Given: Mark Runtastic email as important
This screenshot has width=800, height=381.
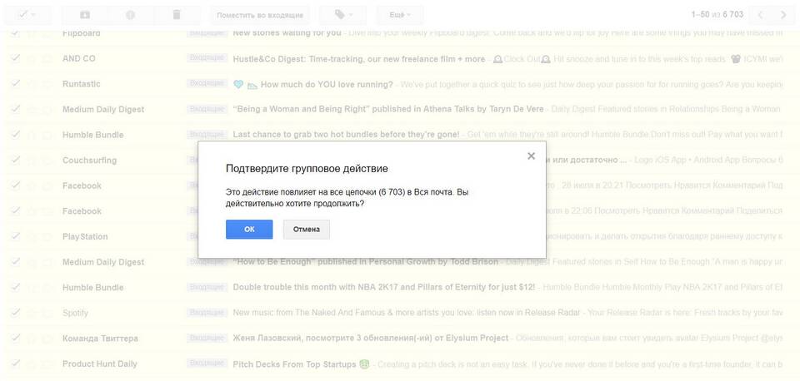Looking at the screenshot, I should click(47, 84).
